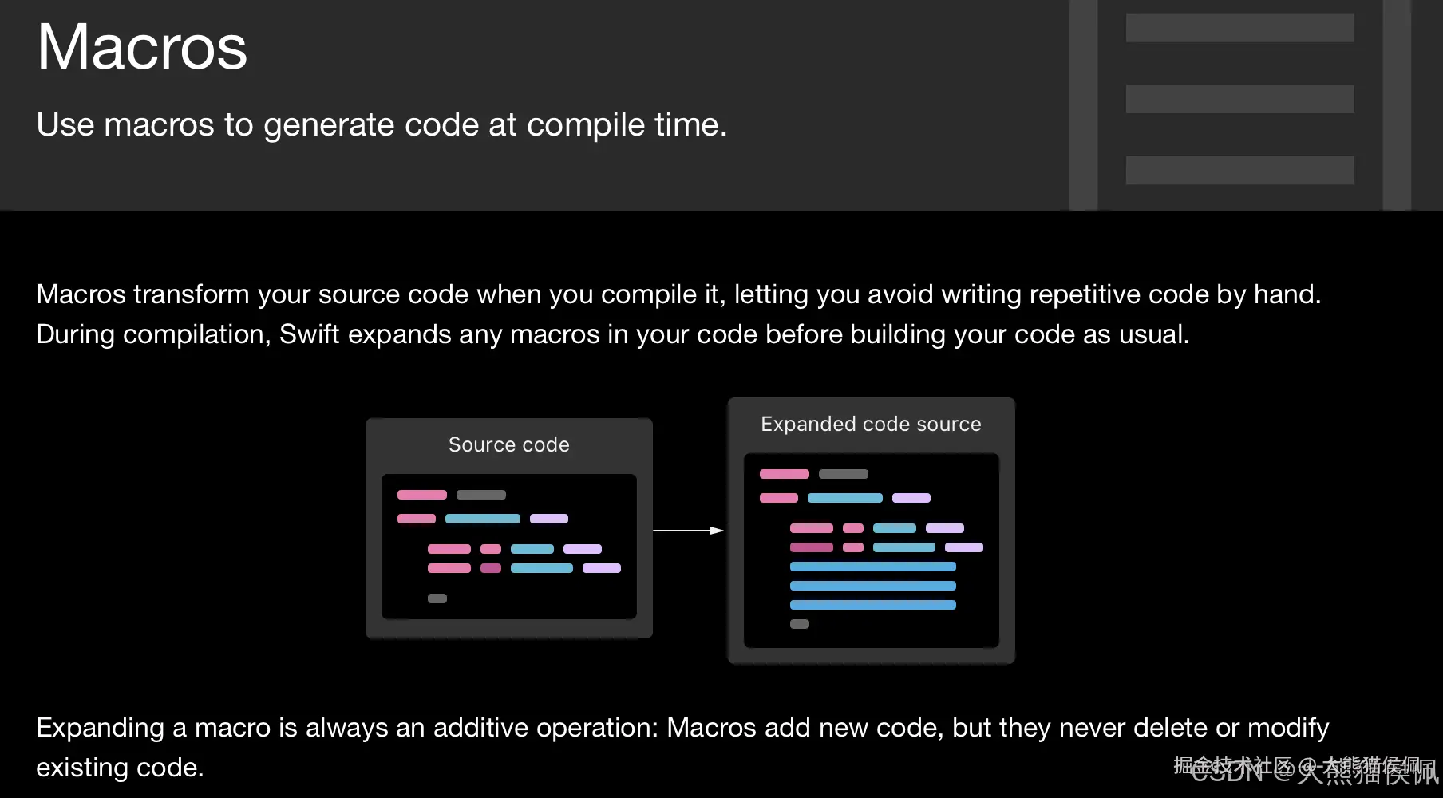Click the sentence starting "During compilation, Swift expands"
This screenshot has width=1443, height=798.
click(x=612, y=334)
